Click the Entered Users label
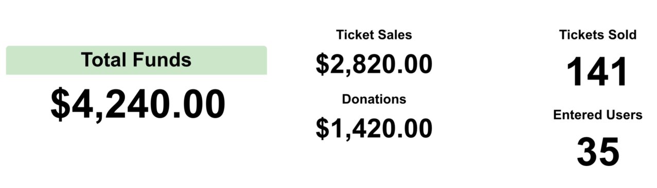Screen dimensions: 657x188 click(598, 115)
